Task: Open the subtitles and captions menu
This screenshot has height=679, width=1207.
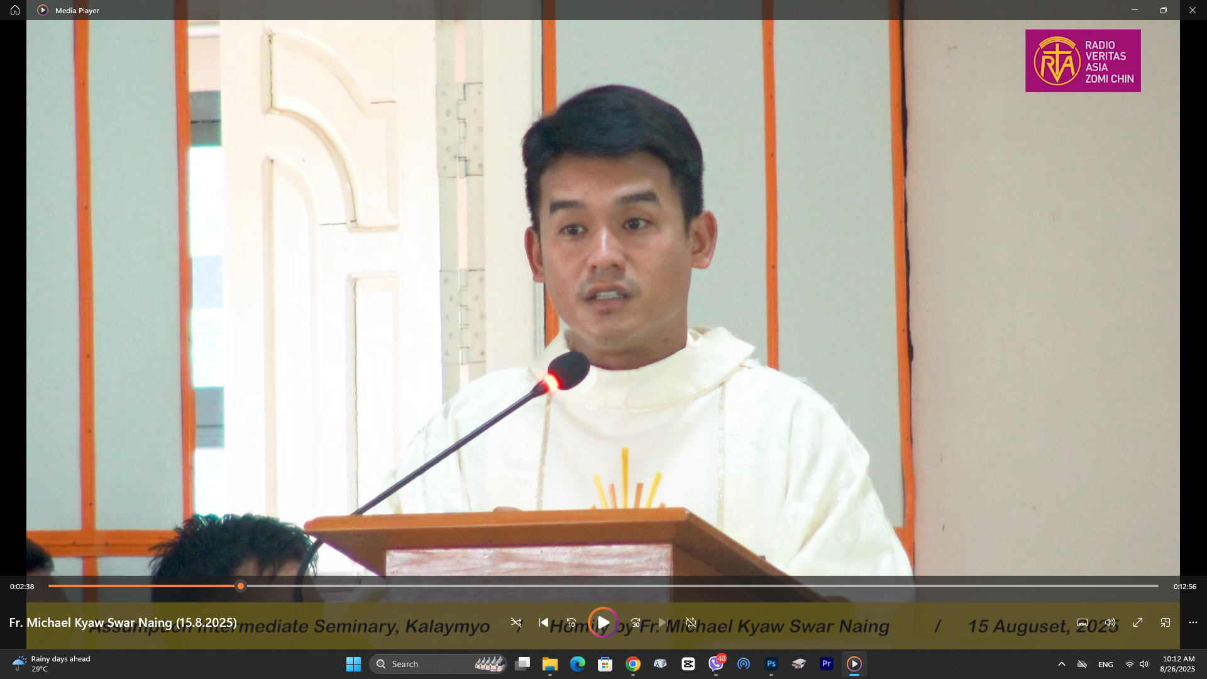Action: click(x=1083, y=622)
